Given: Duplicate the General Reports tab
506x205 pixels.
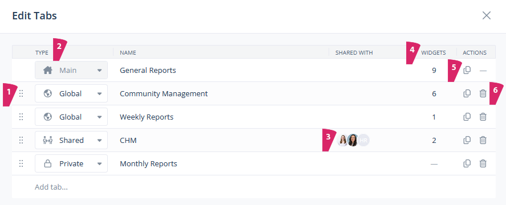Looking at the screenshot, I should 467,70.
